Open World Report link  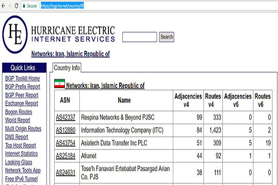[x=18, y=120]
